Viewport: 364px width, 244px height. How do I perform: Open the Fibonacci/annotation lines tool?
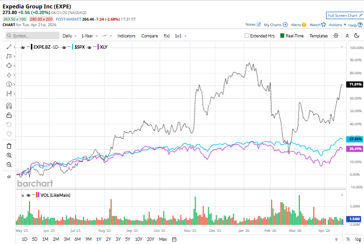(9, 56)
